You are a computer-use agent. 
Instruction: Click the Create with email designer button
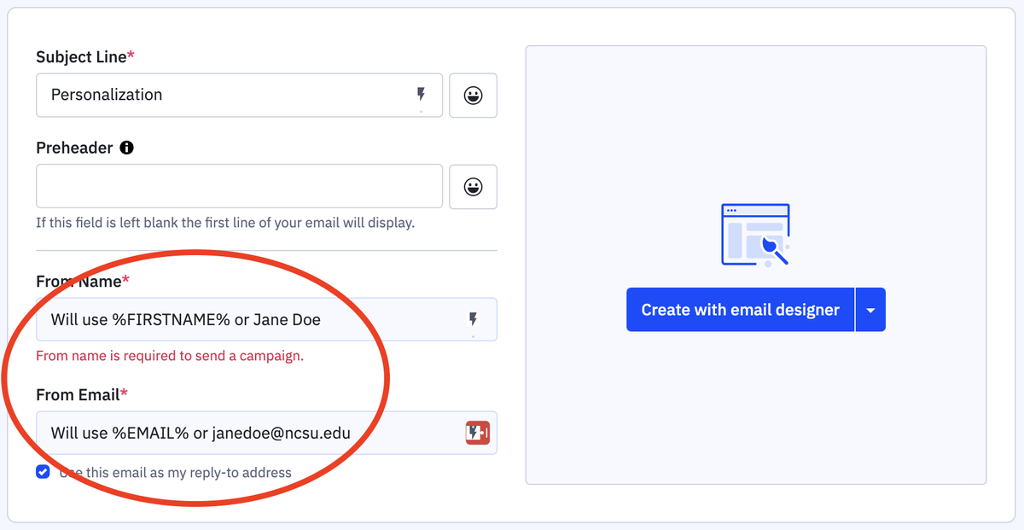click(740, 309)
